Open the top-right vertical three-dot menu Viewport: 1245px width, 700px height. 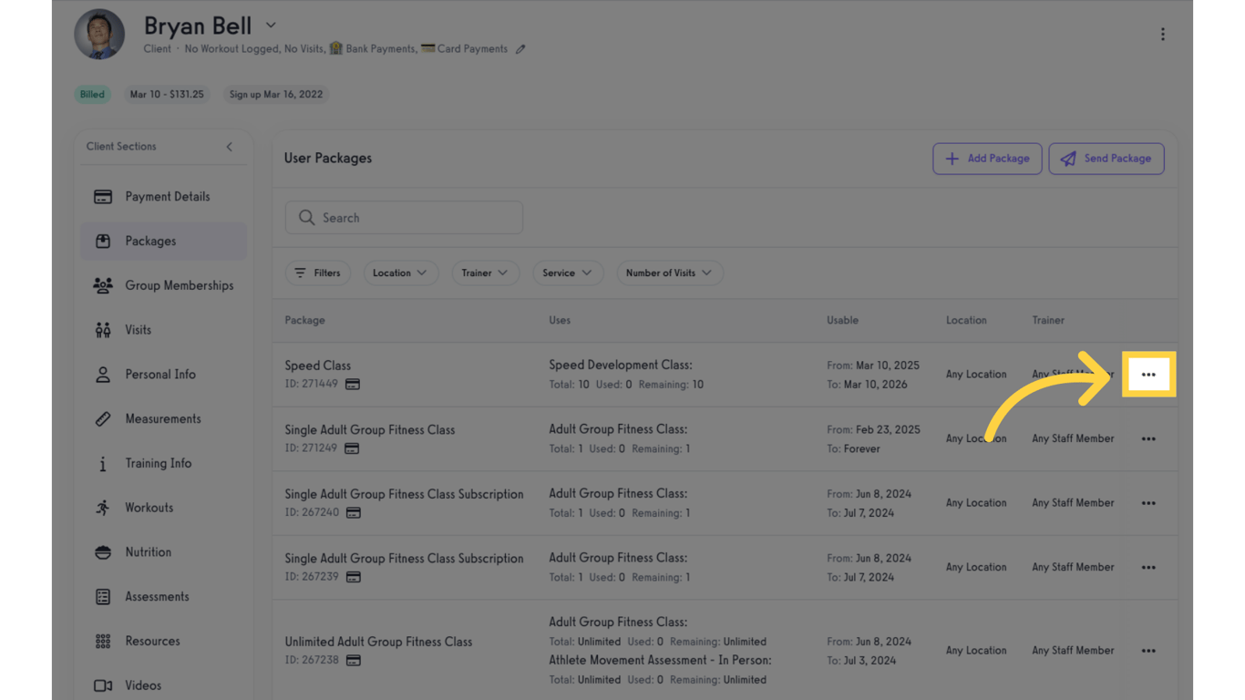tap(1162, 35)
